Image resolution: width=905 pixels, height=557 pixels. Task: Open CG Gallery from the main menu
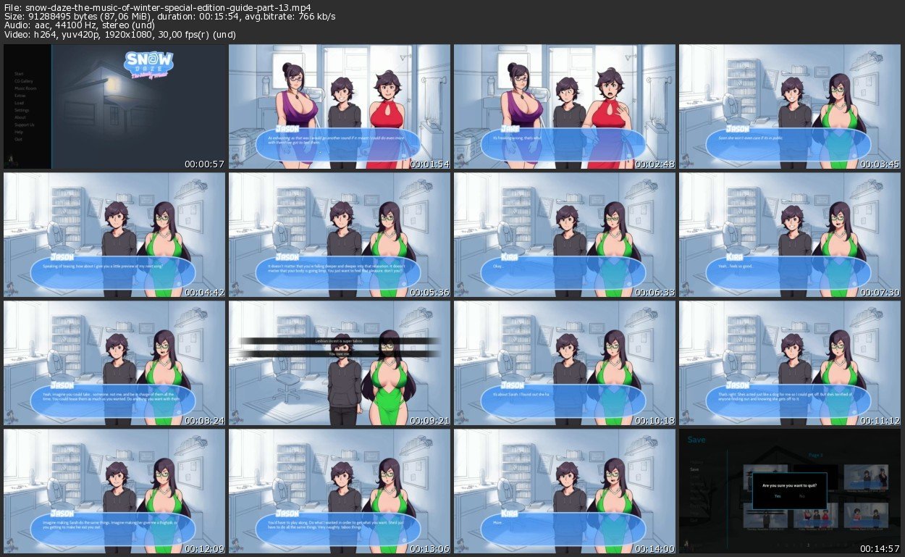click(x=23, y=81)
